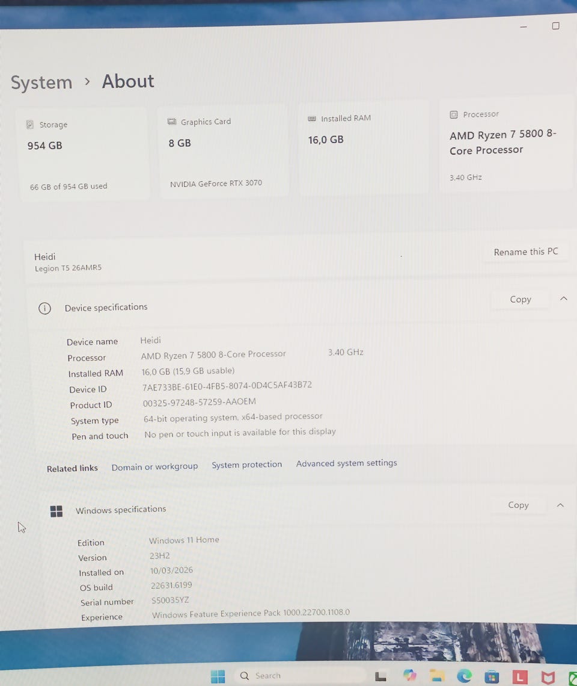
Task: Click Rename this PC button
Action: 526,252
